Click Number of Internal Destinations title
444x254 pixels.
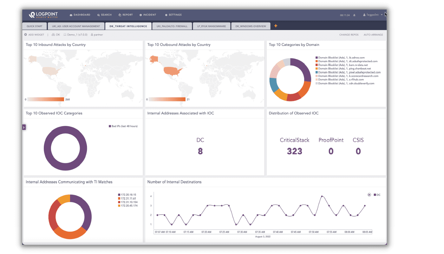tap(174, 182)
